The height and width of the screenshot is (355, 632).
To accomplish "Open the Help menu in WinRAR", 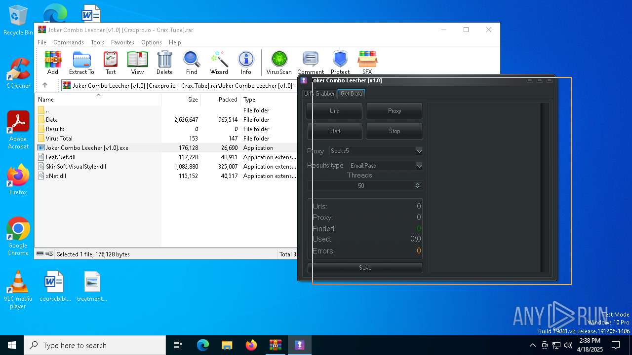I will [175, 42].
